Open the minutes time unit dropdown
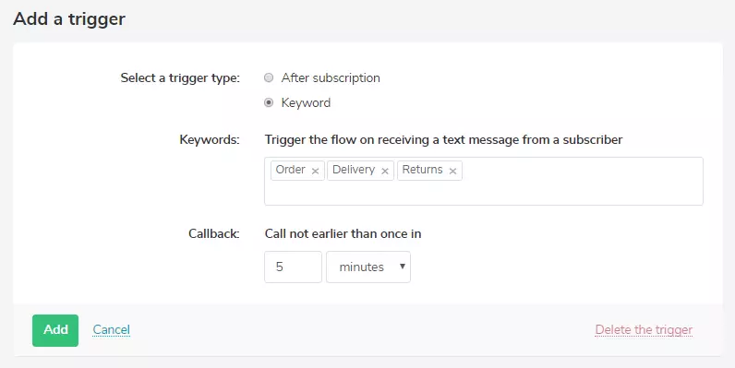This screenshot has height=368, width=735. click(x=368, y=267)
